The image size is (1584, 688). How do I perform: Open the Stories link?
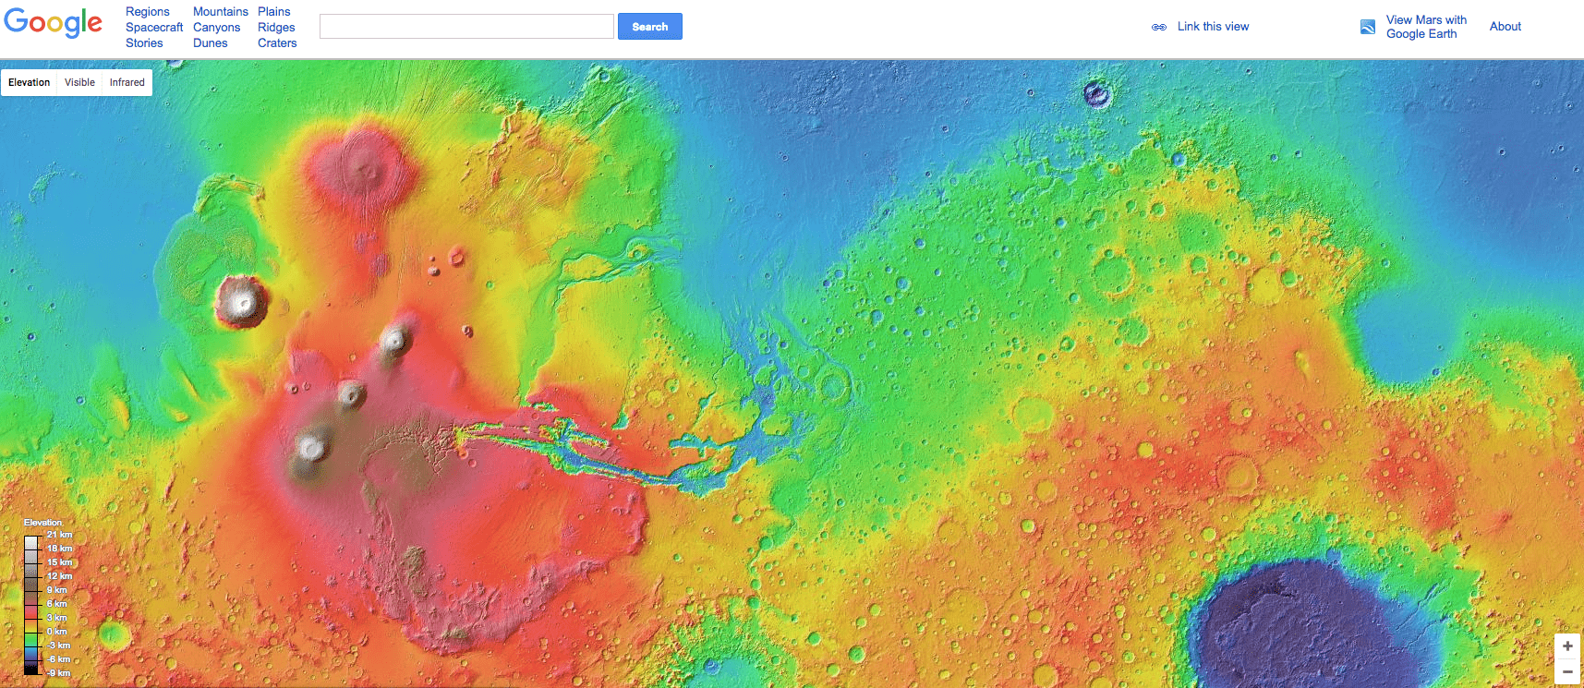coord(144,43)
